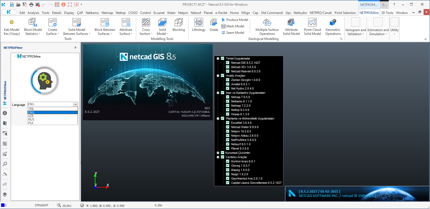This screenshot has width=430, height=209.
Task: Click the blue color swatch in the status bar
Action: 3,205
